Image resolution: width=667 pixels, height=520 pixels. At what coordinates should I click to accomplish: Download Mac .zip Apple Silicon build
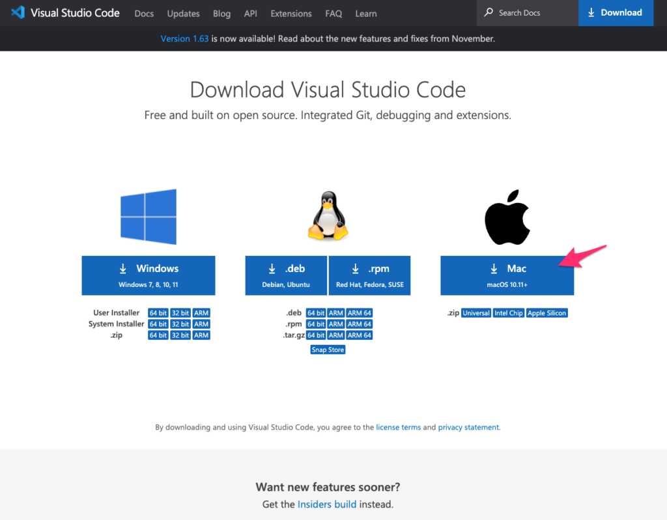[547, 313]
